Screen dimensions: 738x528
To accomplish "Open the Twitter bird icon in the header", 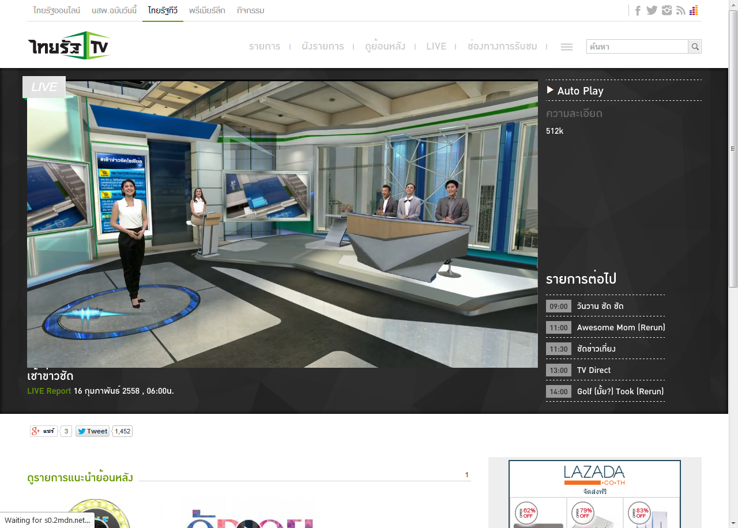I will click(x=652, y=10).
